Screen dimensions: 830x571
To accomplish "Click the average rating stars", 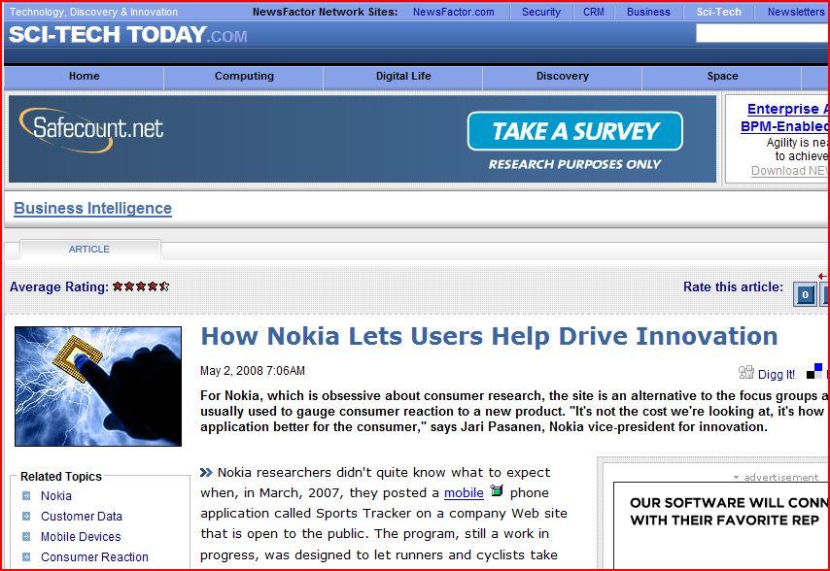I will point(141,286).
